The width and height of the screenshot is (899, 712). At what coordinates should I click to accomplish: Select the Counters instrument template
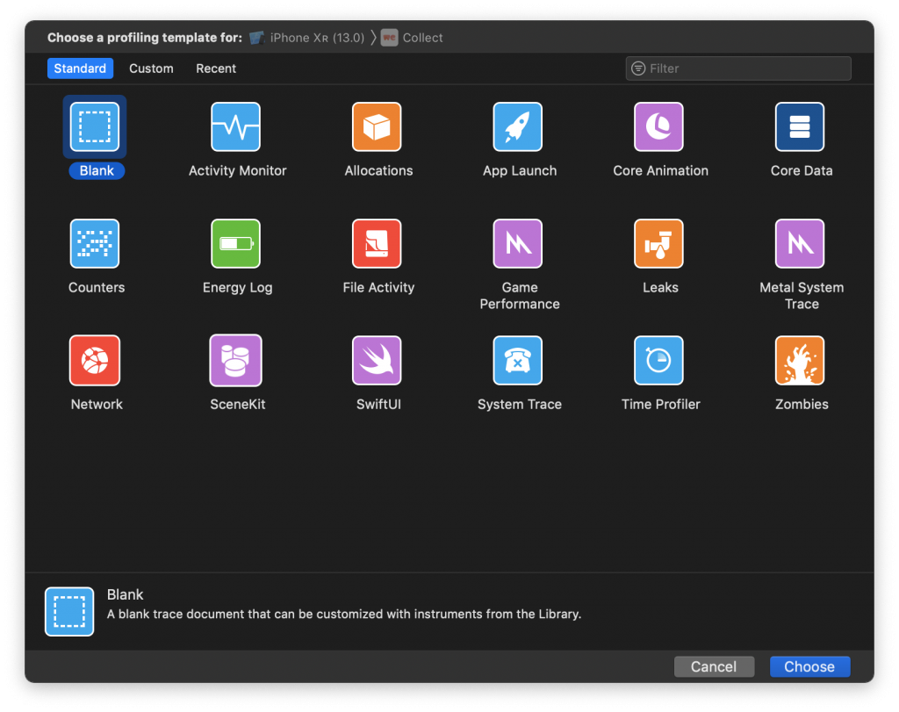click(x=96, y=243)
